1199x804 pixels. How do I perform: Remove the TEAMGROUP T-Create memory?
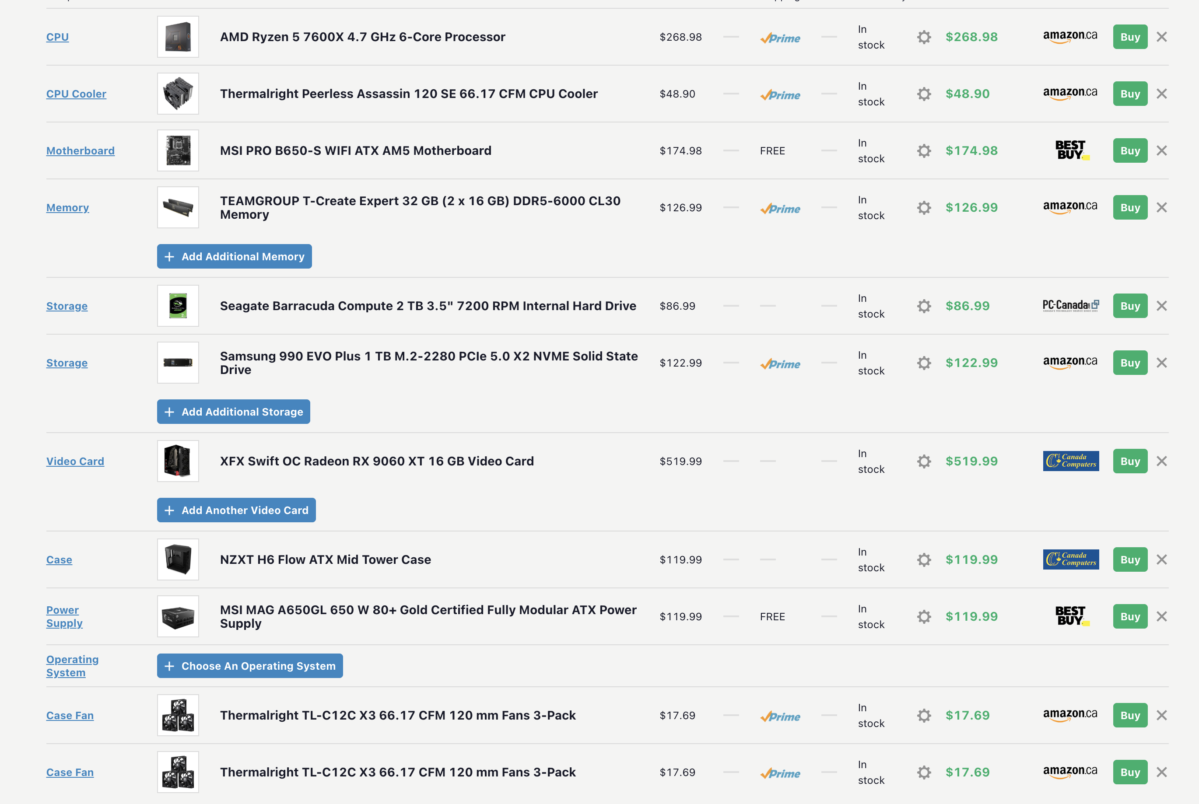(1161, 208)
